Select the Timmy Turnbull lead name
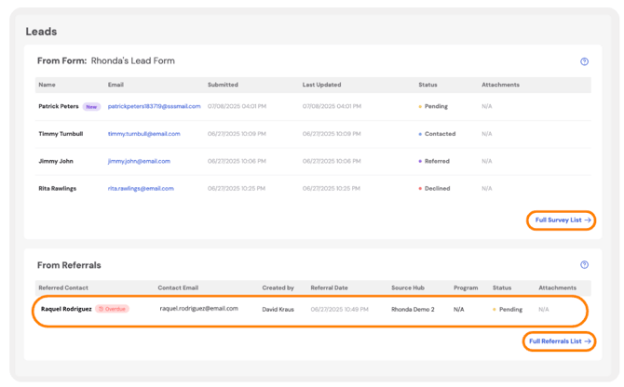The height and width of the screenshot is (387, 624). (x=61, y=134)
